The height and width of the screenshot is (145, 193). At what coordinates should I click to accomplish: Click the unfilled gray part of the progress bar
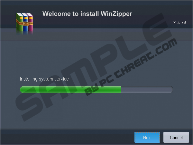[147, 90]
